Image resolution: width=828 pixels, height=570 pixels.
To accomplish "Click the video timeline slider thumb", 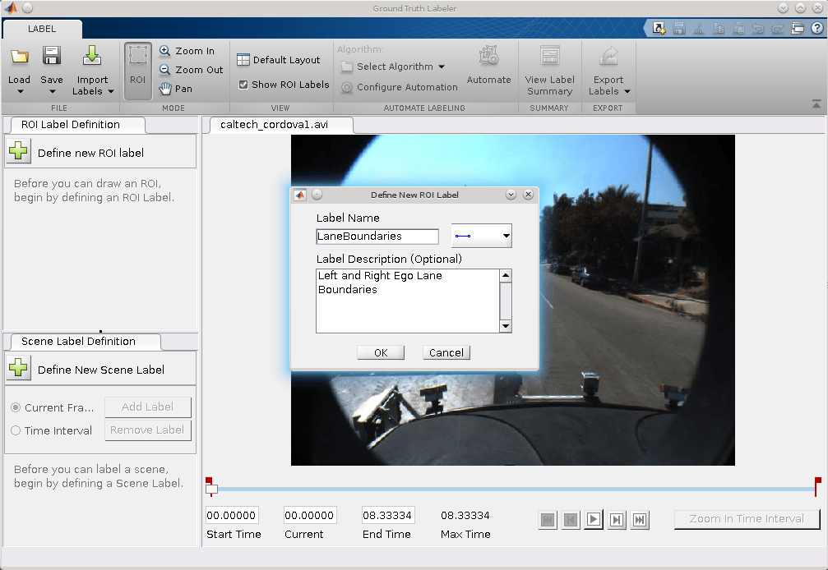I will tap(212, 490).
